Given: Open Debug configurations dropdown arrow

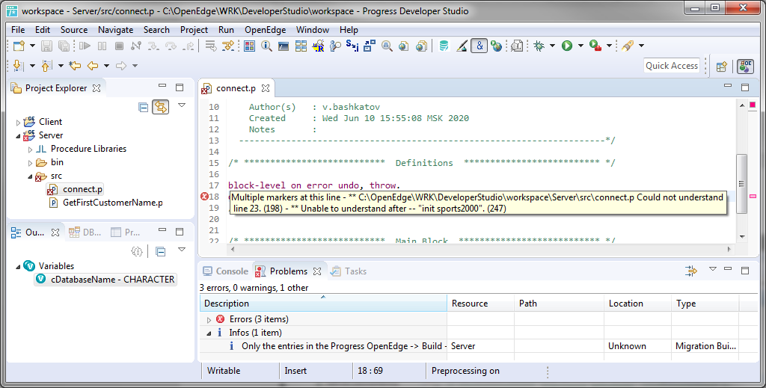Looking at the screenshot, I should point(553,46).
